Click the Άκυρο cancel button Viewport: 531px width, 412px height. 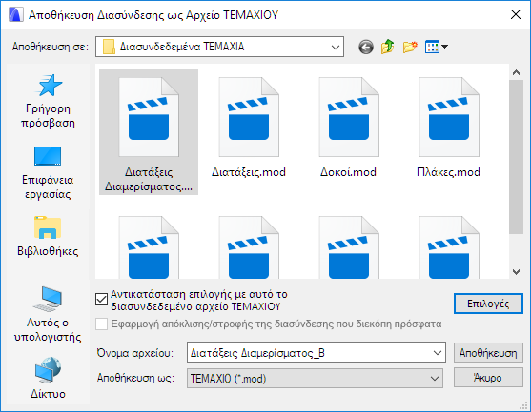(x=488, y=378)
